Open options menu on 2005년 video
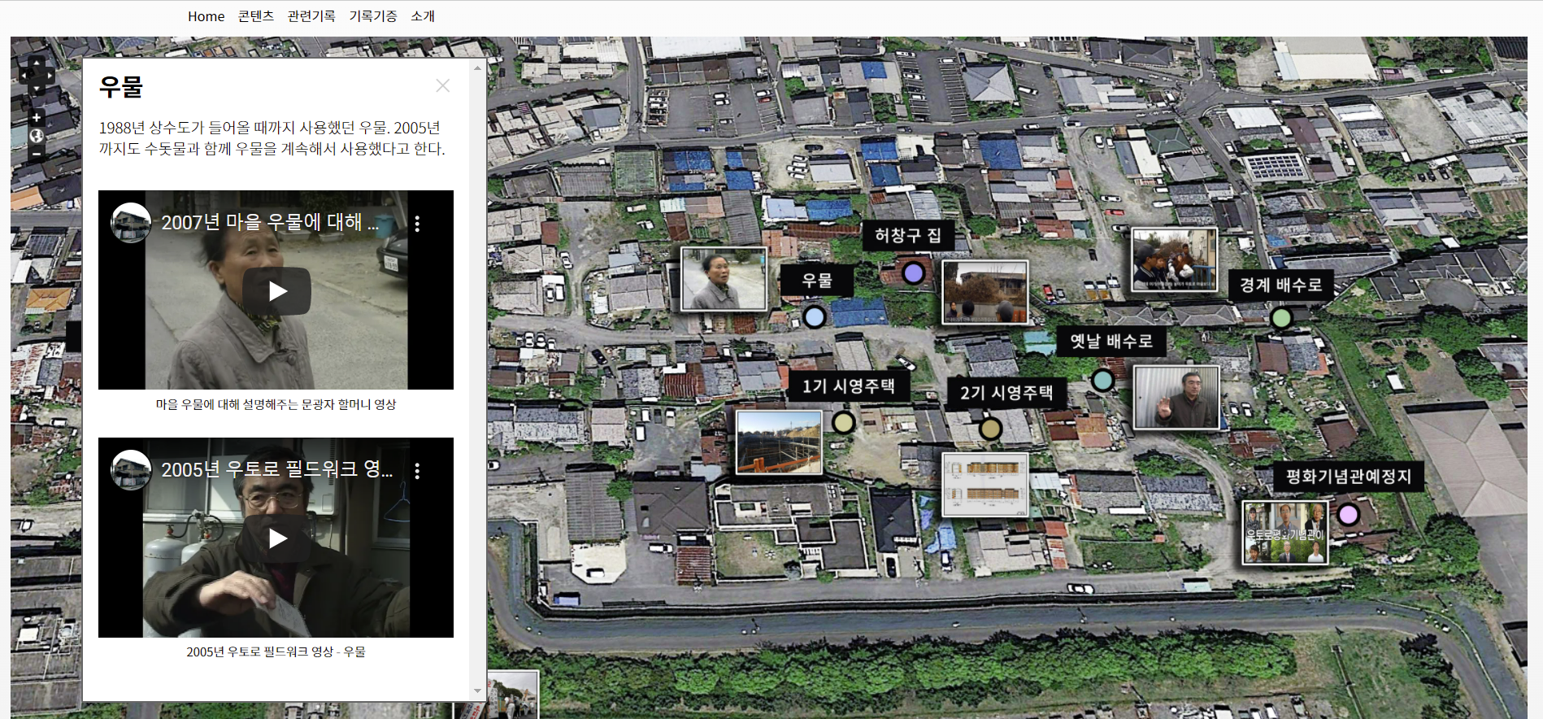The image size is (1543, 719). (417, 471)
